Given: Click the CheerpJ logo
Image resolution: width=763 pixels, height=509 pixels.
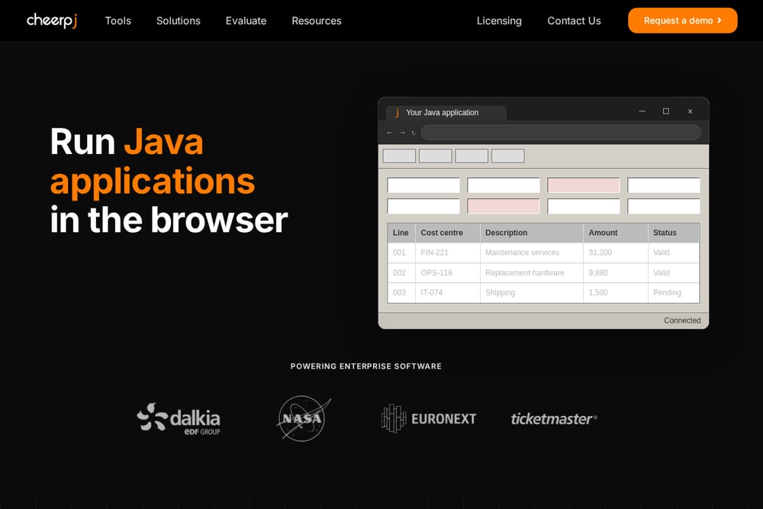Looking at the screenshot, I should pos(52,21).
